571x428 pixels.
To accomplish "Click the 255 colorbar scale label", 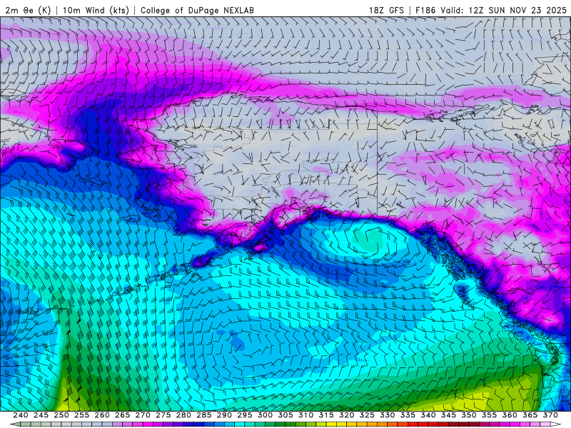I will [x=81, y=415].
